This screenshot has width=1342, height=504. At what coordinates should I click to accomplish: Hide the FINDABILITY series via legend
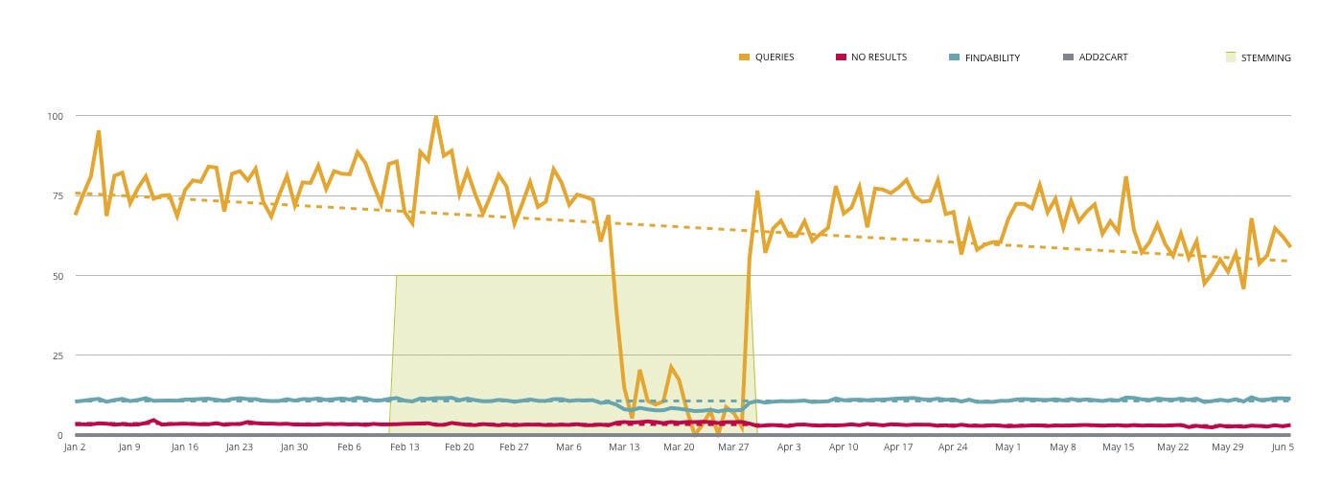click(984, 57)
